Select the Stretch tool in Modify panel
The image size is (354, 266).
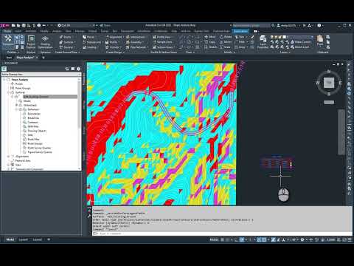tap(210, 47)
